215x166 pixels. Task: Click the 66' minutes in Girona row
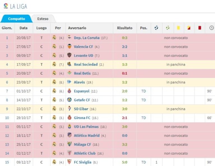click(x=209, y=118)
